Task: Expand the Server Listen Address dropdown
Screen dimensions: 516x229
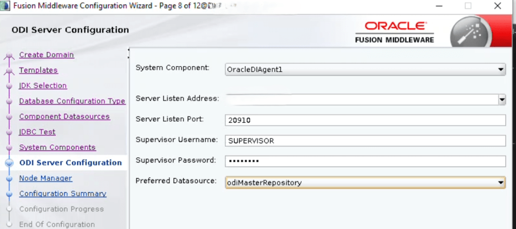Action: (502, 99)
